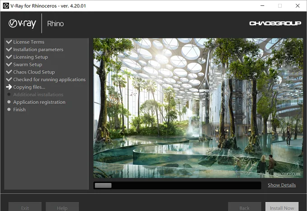307x211 pixels.
Task: Select the Copying files step
Action: pos(29,87)
